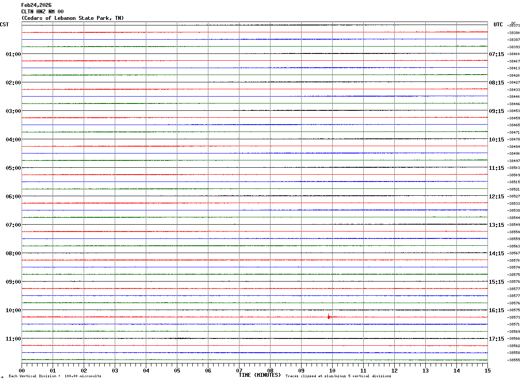
Task: Click the DC offset value -38503
Action: point(513,168)
